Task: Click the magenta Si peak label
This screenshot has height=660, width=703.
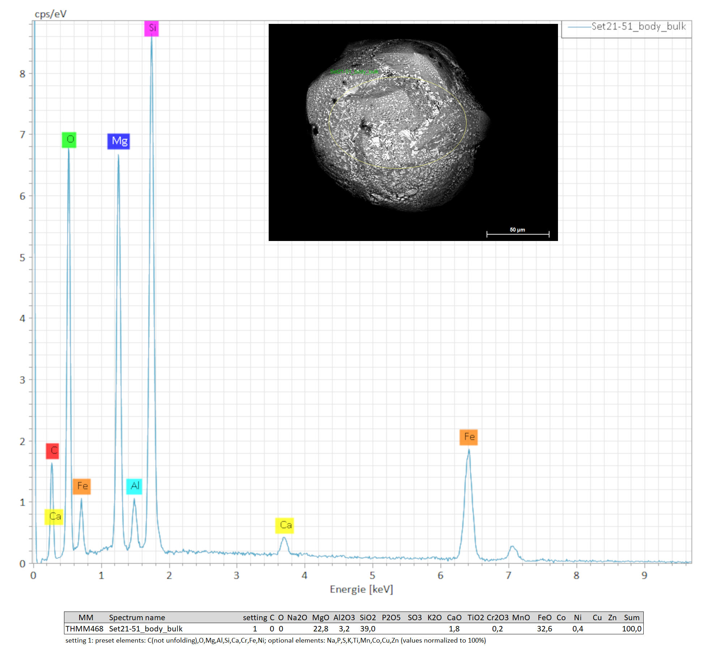Action: [152, 28]
